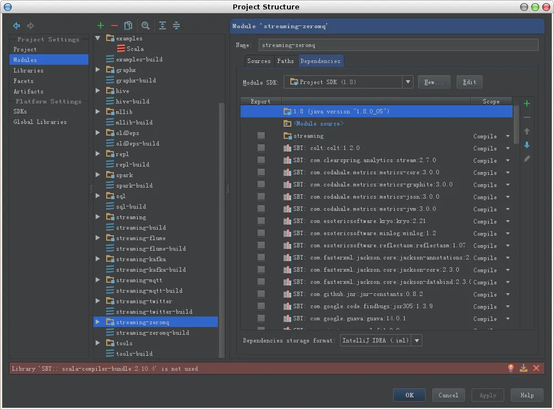Click the Edit SDK button
The height and width of the screenshot is (410, 554).
tap(469, 82)
